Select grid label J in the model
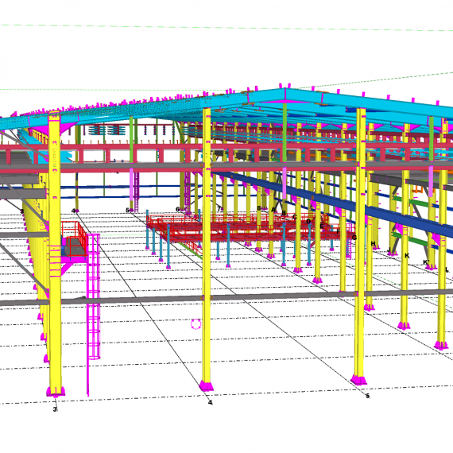The height and width of the screenshot is (453, 453). pyautogui.click(x=389, y=250)
